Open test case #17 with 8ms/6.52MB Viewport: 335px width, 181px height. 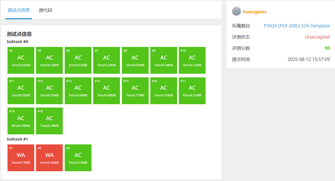point(192,90)
